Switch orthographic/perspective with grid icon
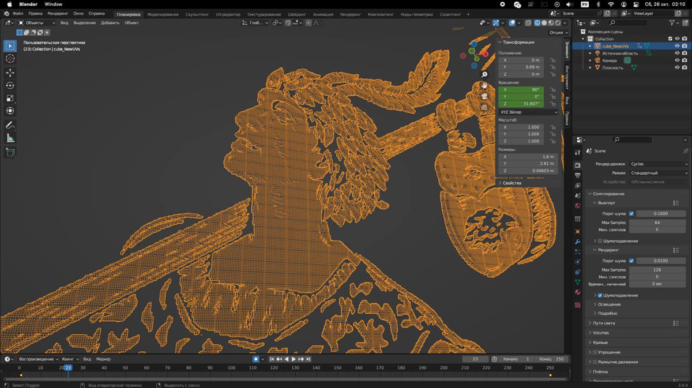The height and width of the screenshot is (388, 692). point(484,107)
